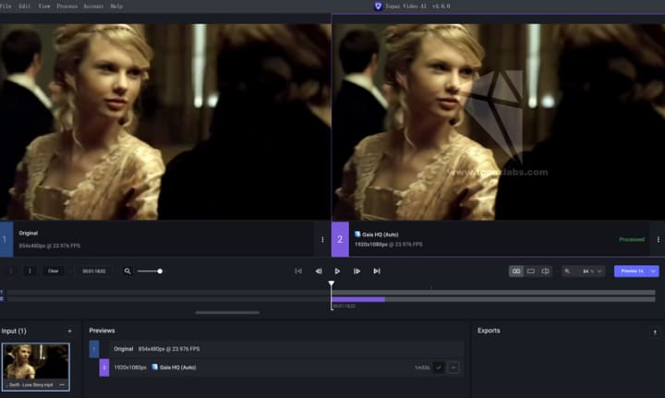Viewport: 665px width, 398px height.
Task: Click the timecode input field
Action: (94, 271)
